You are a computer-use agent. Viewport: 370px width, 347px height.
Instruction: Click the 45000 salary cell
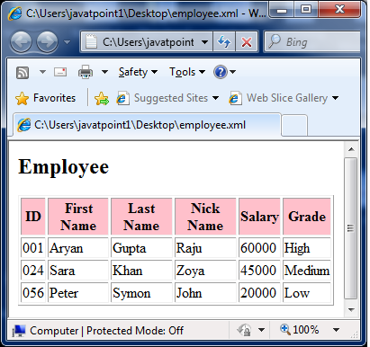[259, 271]
